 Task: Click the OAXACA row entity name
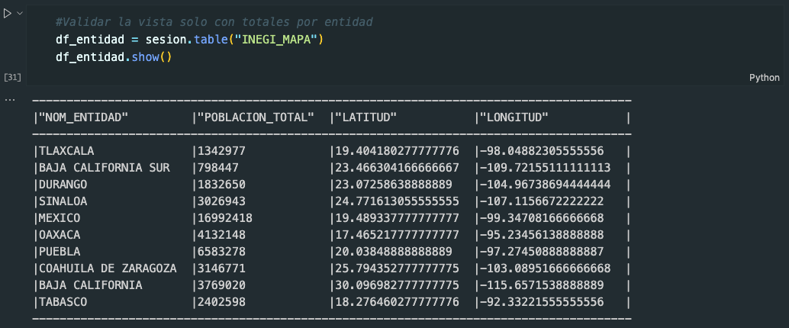tap(60, 235)
